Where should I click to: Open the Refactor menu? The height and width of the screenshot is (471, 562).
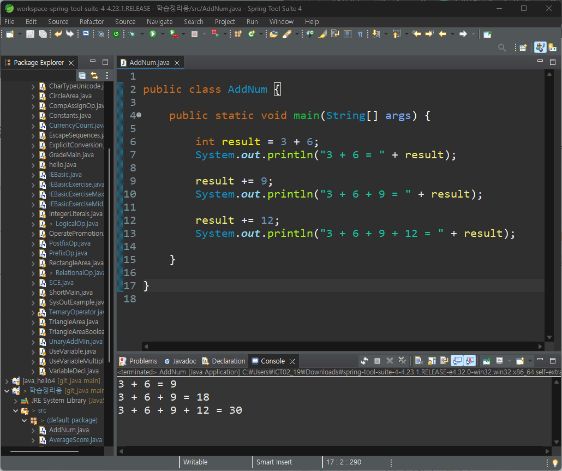92,21
